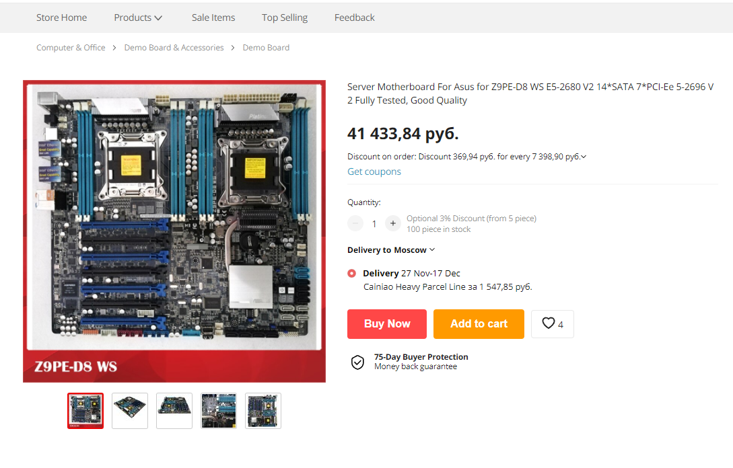Screen dimensions: 733x468
Task: Select the first thumbnail with red border
Action: 85,411
